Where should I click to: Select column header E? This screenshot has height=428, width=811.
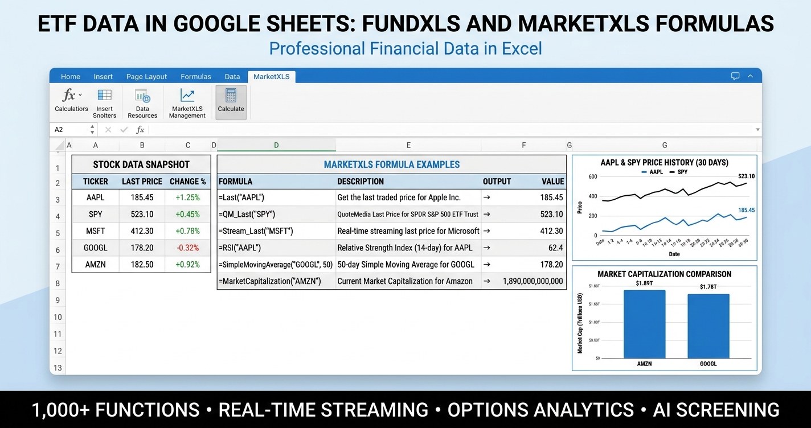tap(408, 146)
